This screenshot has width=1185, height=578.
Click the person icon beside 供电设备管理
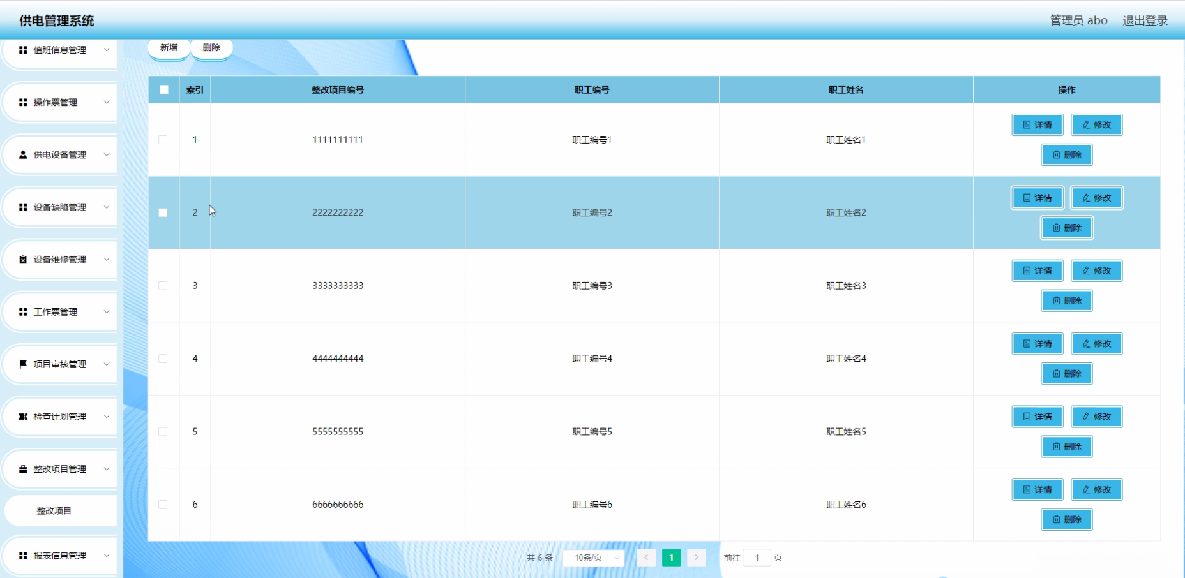pos(23,154)
